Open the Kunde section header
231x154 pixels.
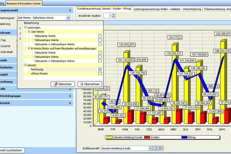pyautogui.click(x=8, y=60)
